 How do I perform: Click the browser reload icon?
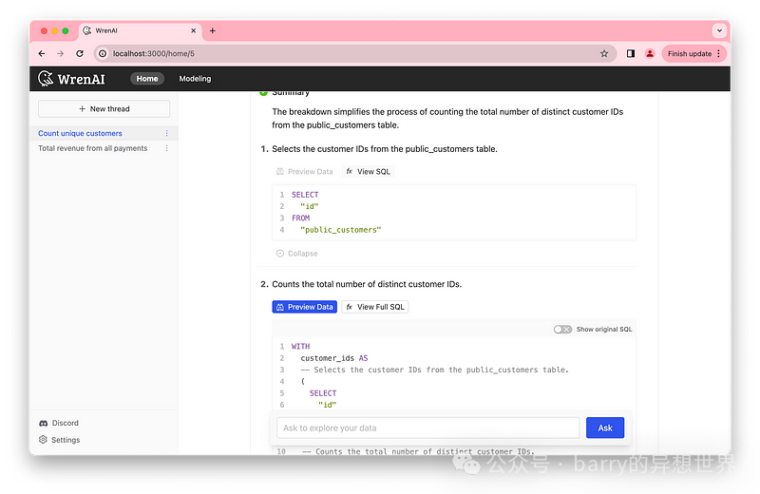click(x=80, y=54)
